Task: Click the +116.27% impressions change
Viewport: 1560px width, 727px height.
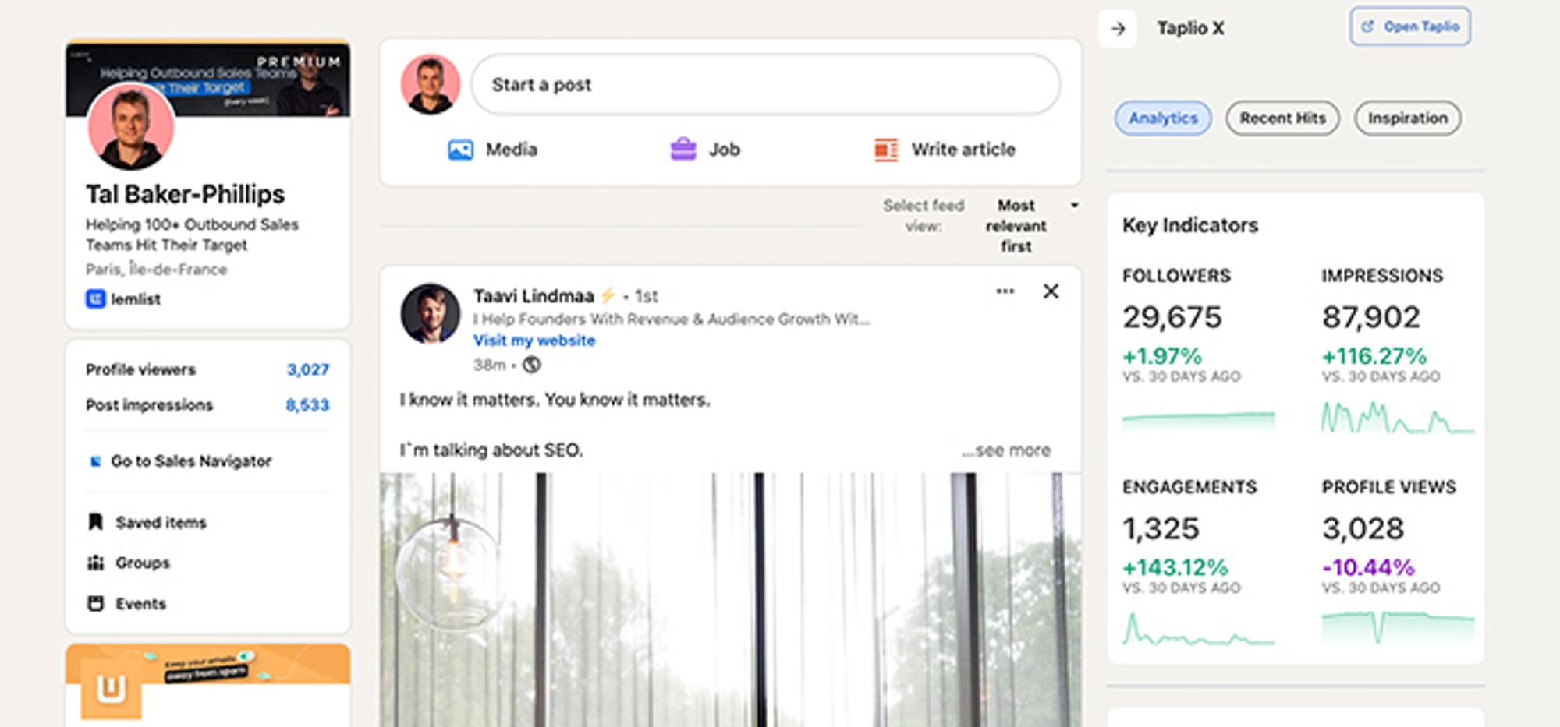Action: 1374,356
